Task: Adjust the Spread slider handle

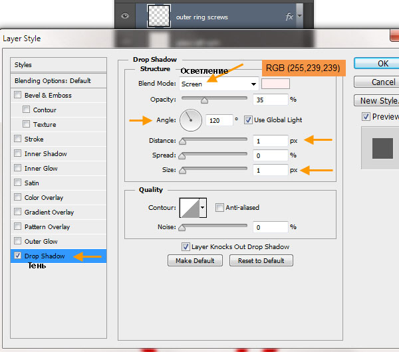Action: tap(182, 156)
